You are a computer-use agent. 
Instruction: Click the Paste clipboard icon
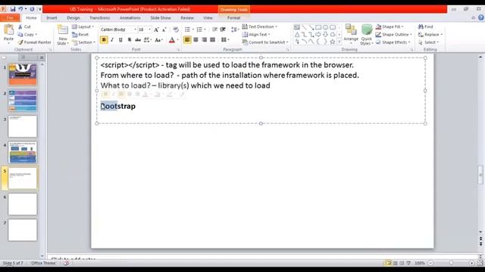(8, 30)
